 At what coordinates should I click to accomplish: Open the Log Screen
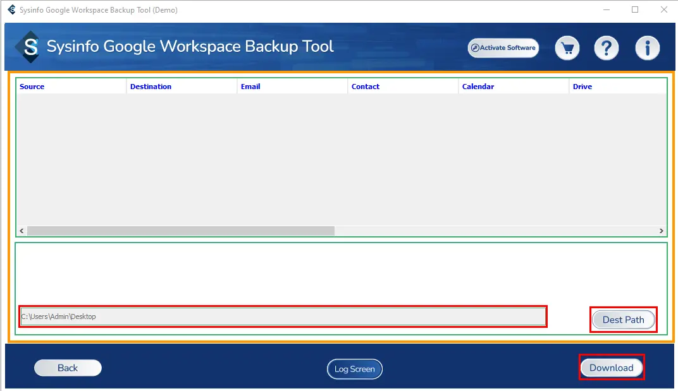355,369
